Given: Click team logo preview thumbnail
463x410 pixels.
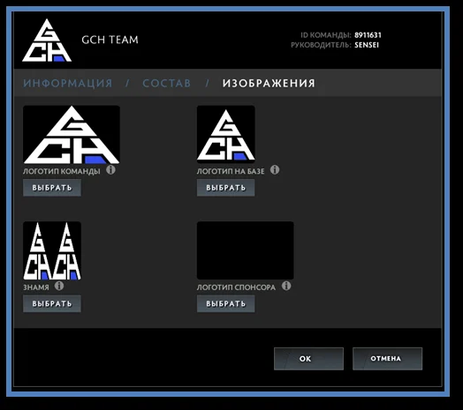Looking at the screenshot, I should click(x=72, y=135).
